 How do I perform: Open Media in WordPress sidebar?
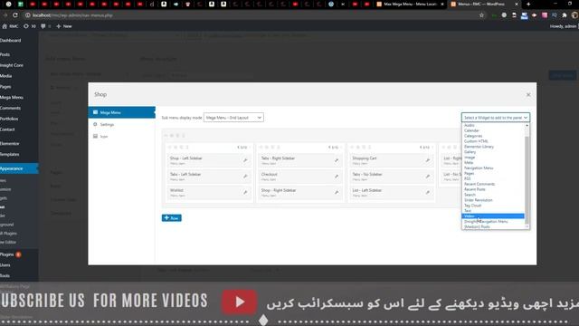point(6,76)
